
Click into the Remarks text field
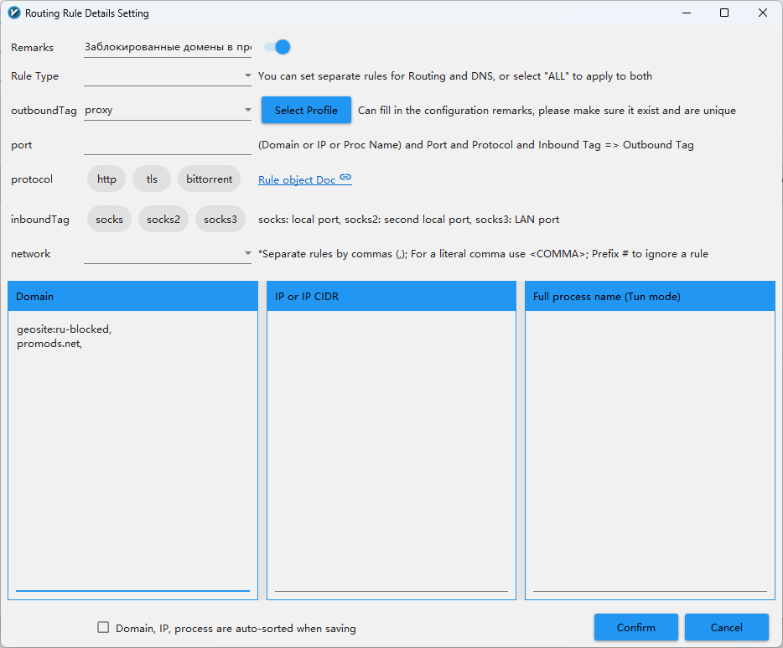pos(168,48)
